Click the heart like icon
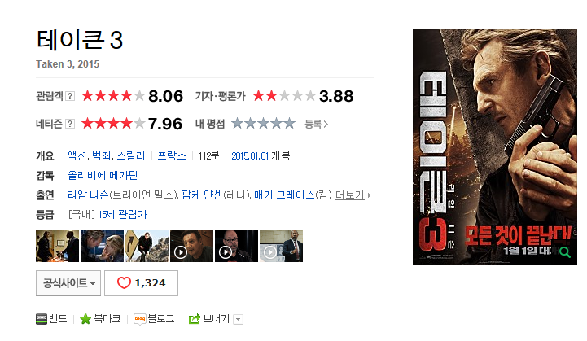Image resolution: width=587 pixels, height=341 pixels. pyautogui.click(x=124, y=282)
